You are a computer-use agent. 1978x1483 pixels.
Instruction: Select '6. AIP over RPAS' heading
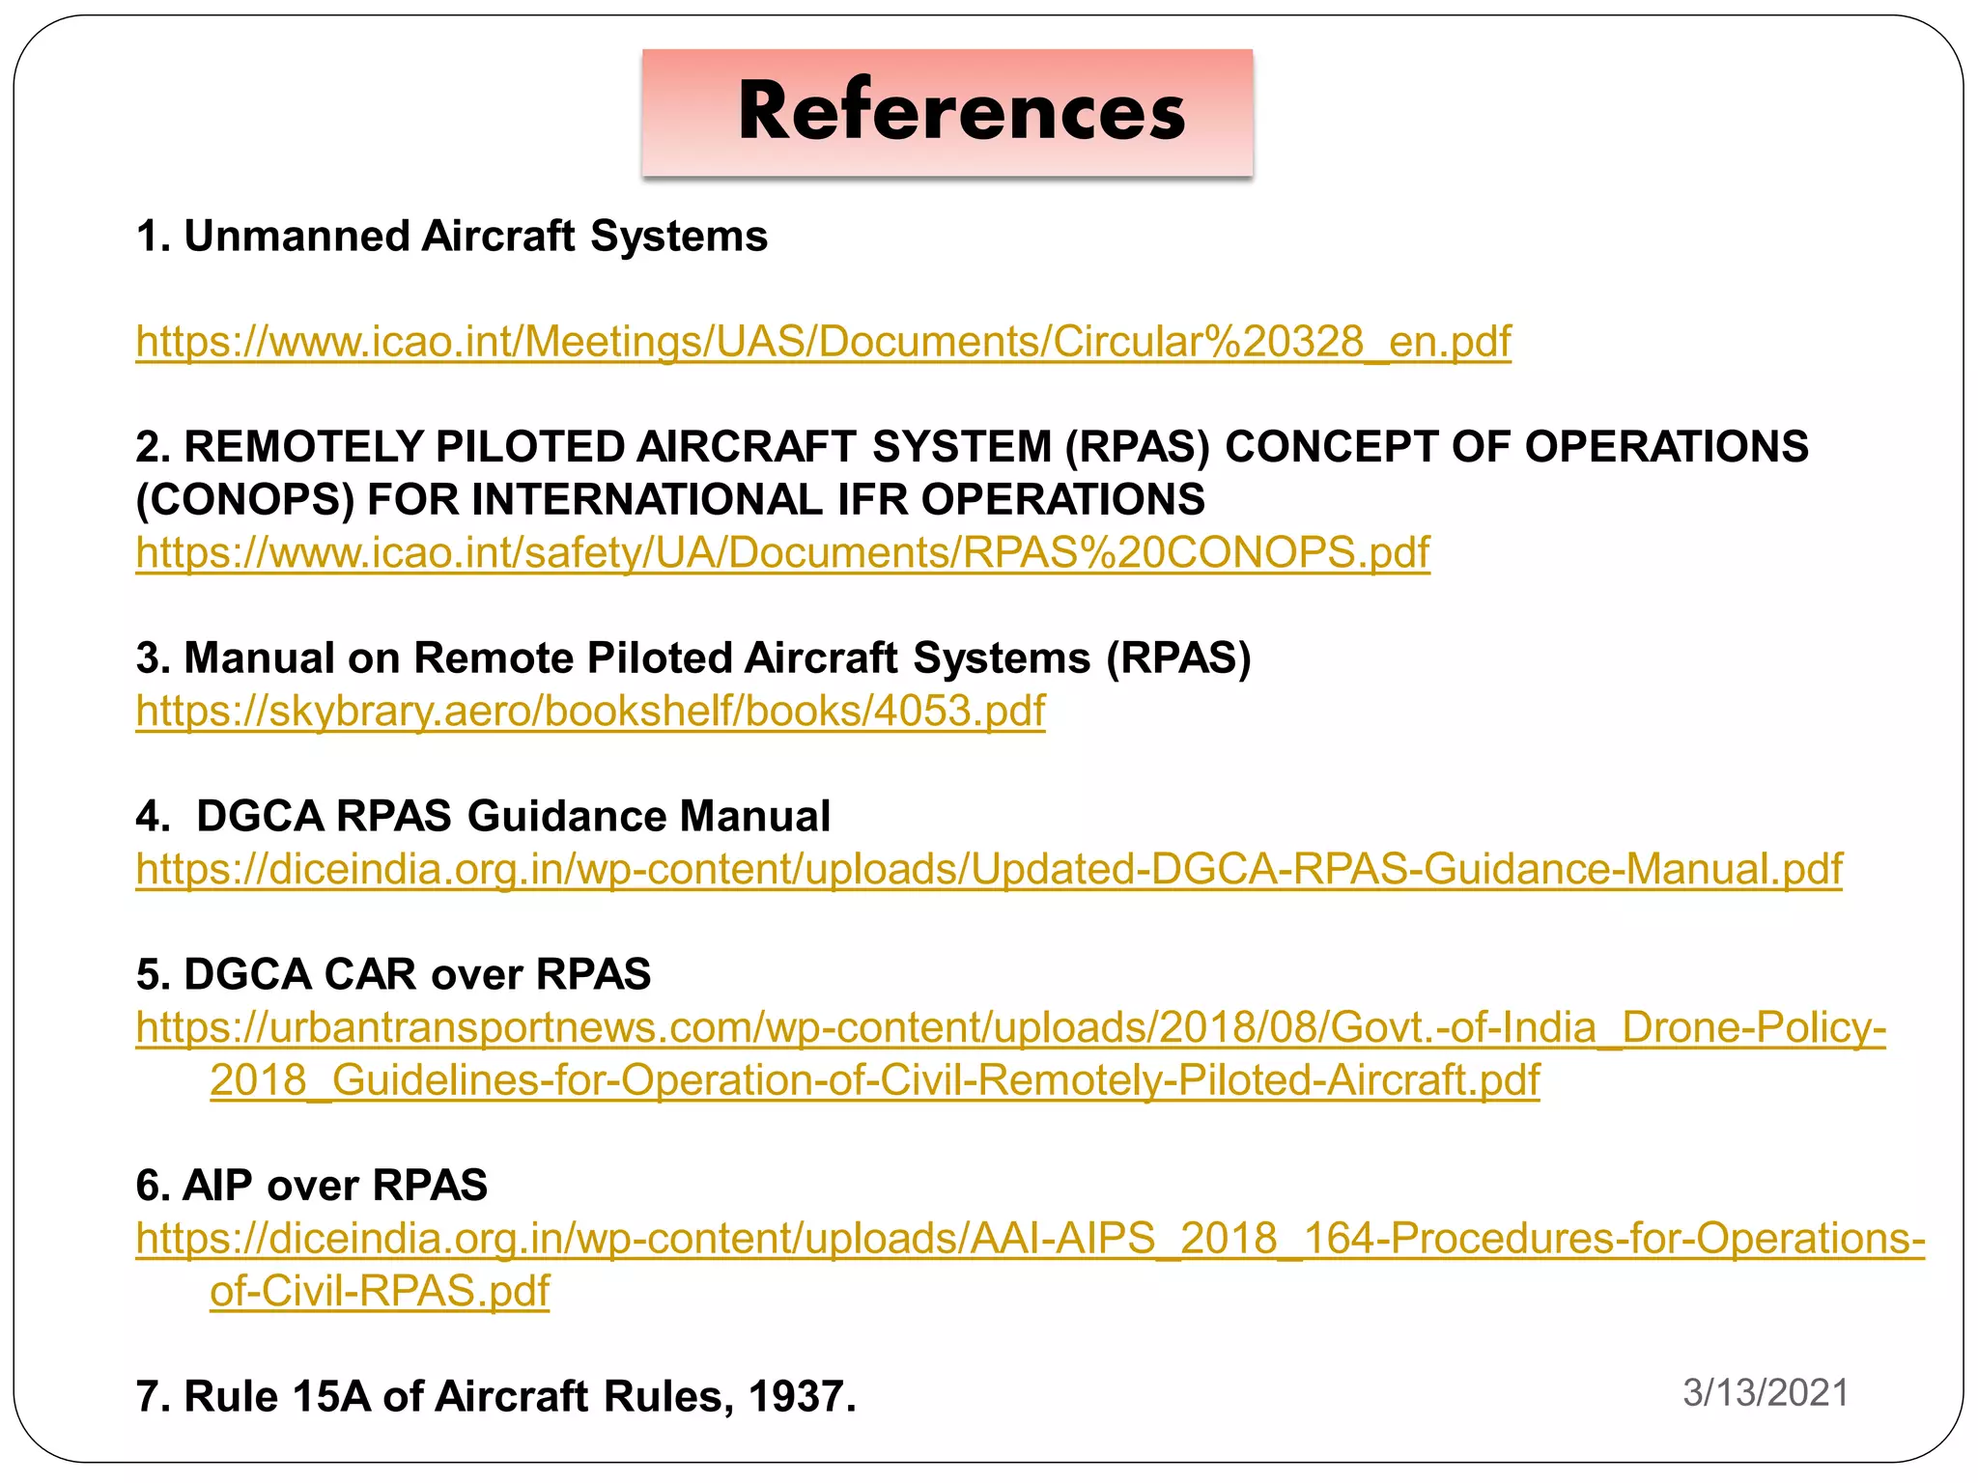pos(312,1186)
